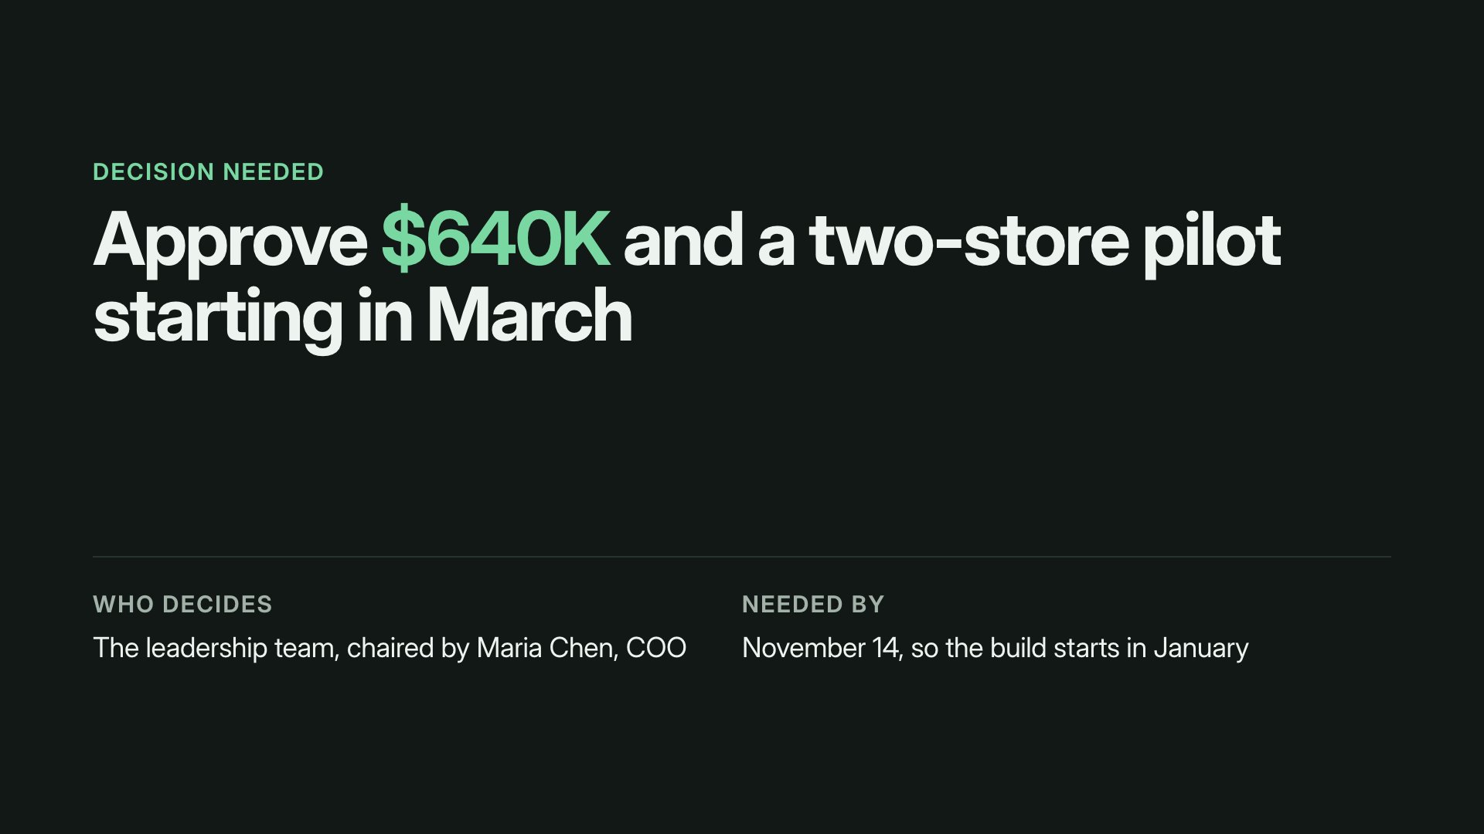Select the word "in" before March
The image size is (1484, 834).
click(x=384, y=315)
